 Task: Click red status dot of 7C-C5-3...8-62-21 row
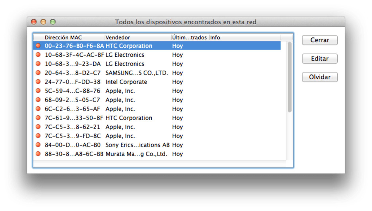click(38, 127)
